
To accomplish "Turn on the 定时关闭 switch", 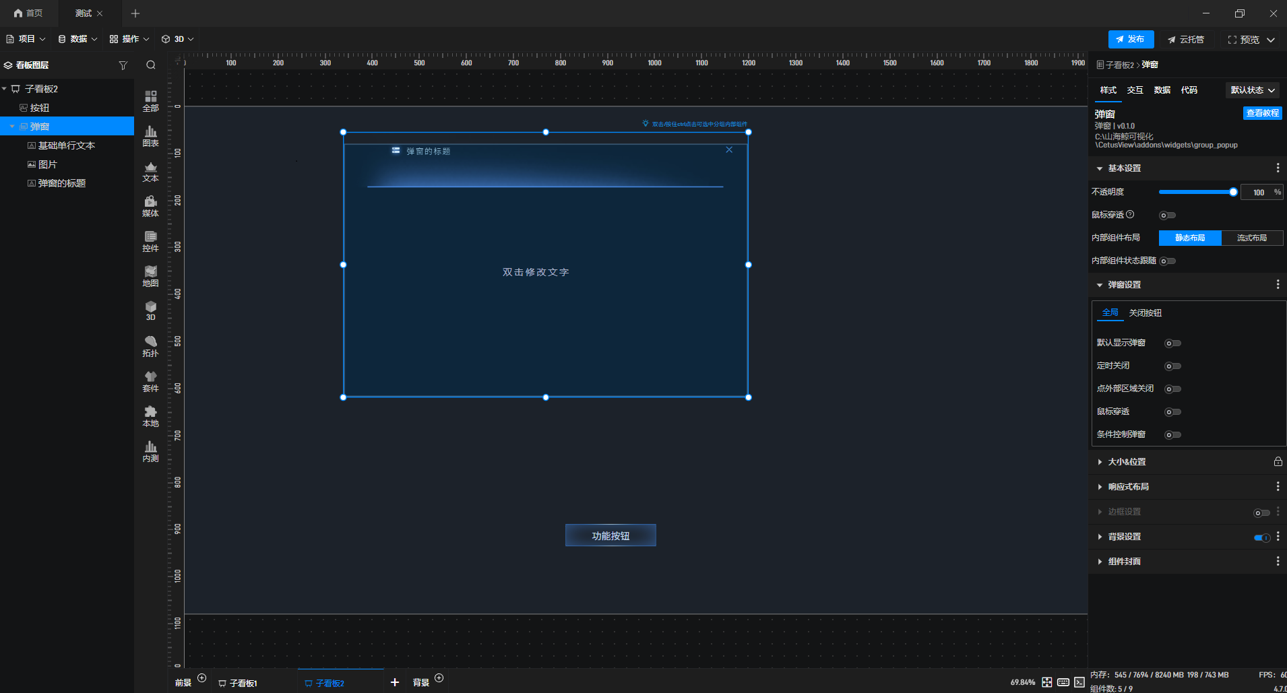I will pos(1172,366).
